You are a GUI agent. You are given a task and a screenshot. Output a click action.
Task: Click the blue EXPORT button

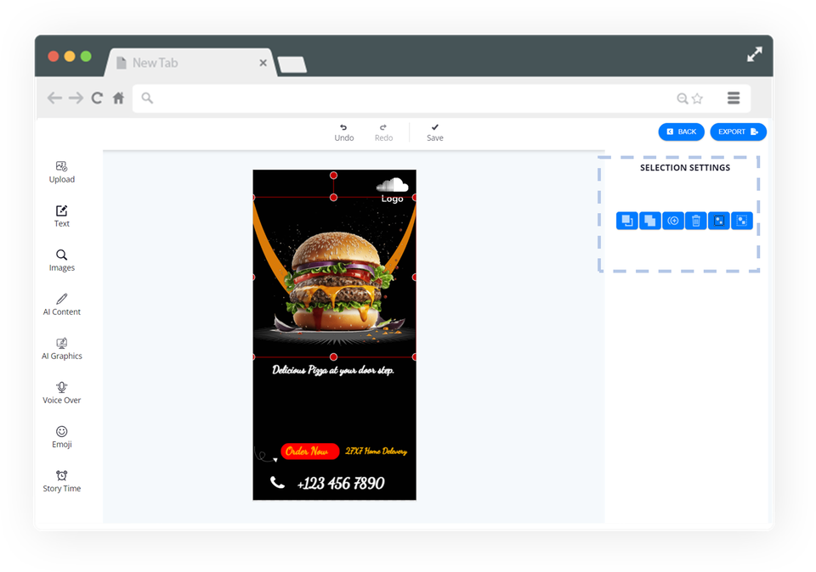[738, 132]
